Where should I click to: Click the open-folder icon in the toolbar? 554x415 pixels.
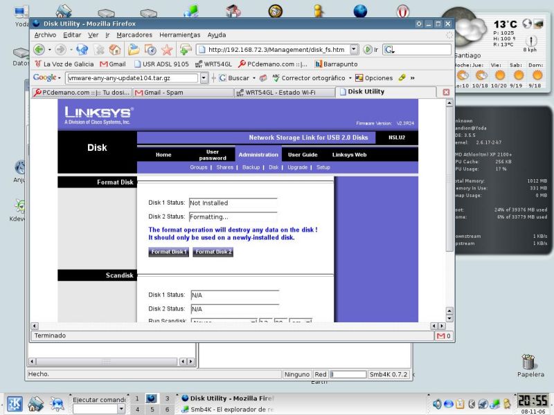[134, 49]
